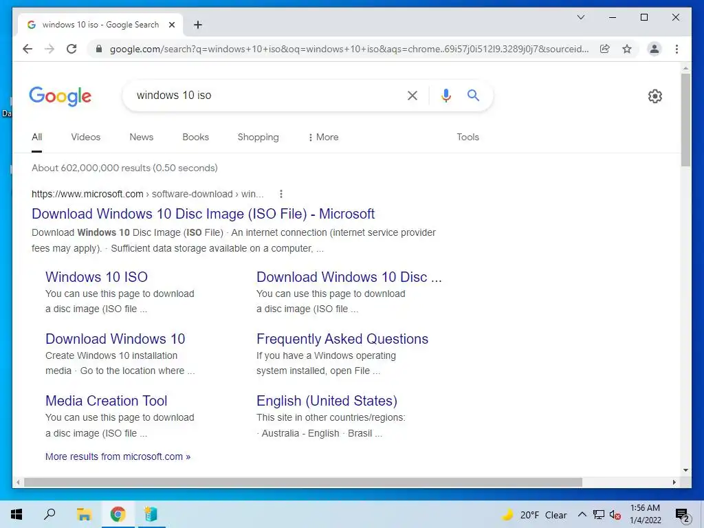The image size is (704, 528).
Task: Start voice search with the microphone
Action: click(x=445, y=95)
